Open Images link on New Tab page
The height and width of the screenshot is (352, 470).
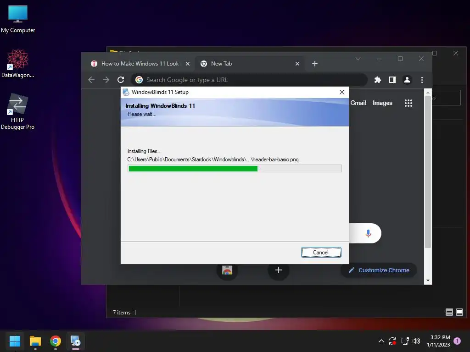pos(382,103)
